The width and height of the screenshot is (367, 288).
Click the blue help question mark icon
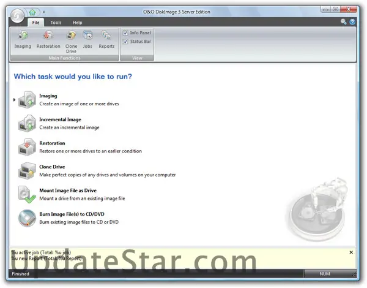pyautogui.click(x=352, y=22)
